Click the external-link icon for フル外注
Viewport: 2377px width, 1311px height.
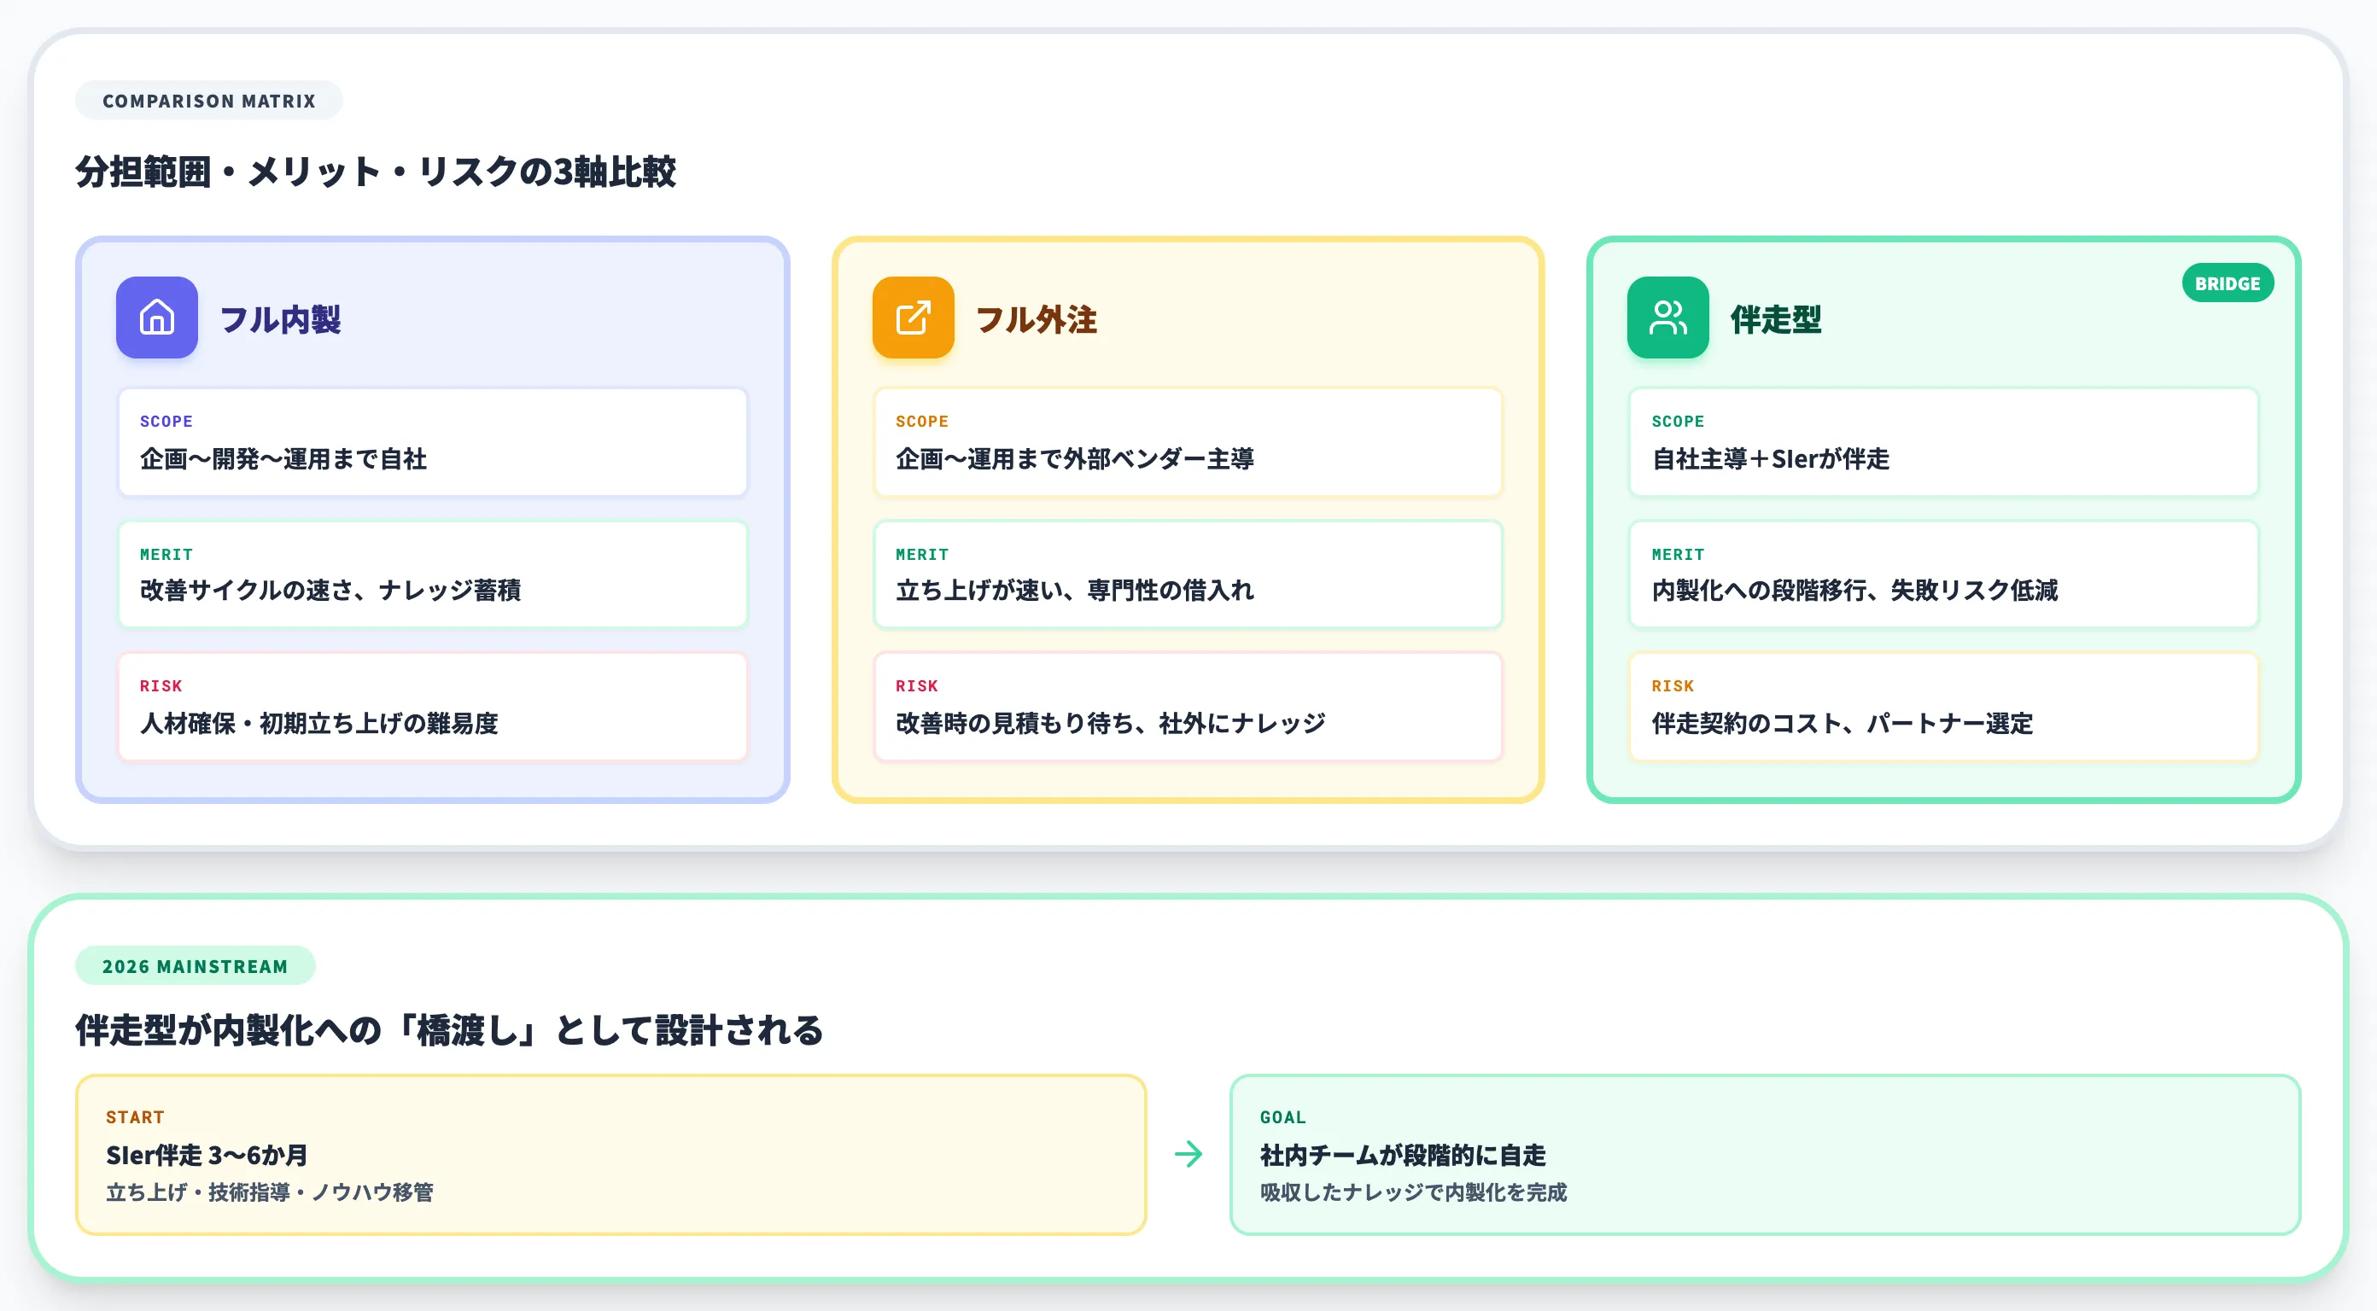click(x=913, y=318)
